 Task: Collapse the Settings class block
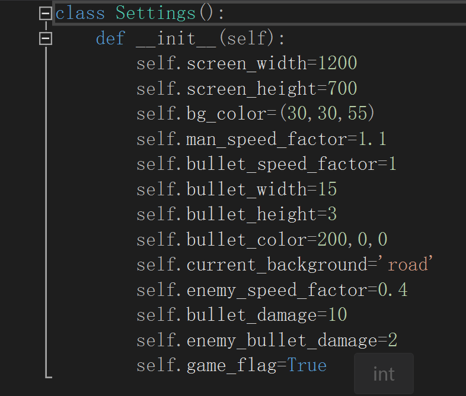pos(45,14)
